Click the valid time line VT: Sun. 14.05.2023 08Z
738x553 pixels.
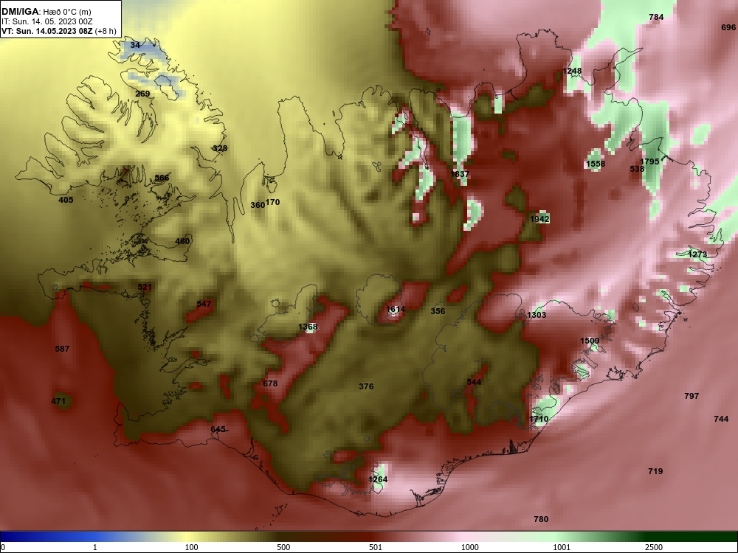point(59,31)
